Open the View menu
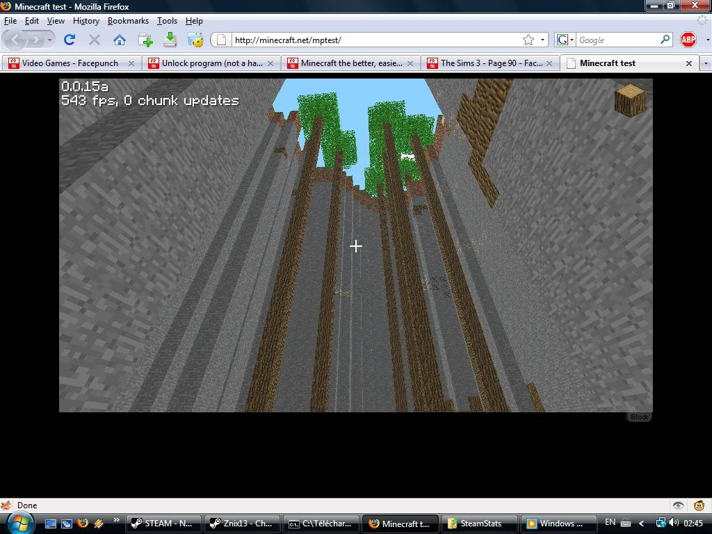The image size is (712, 534). coord(56,21)
